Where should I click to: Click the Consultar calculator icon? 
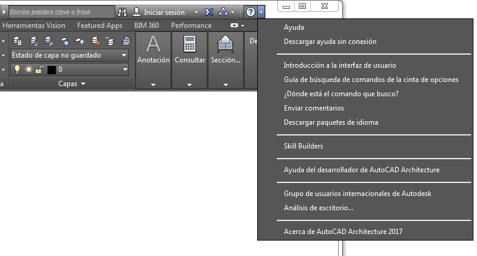(x=189, y=45)
